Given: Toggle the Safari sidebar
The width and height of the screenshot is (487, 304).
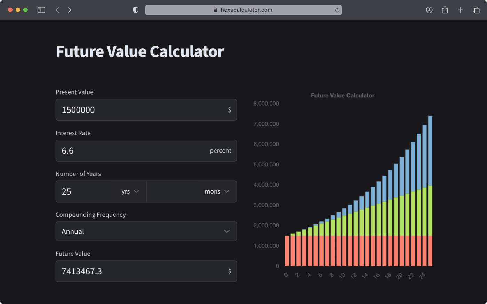Looking at the screenshot, I should [41, 10].
